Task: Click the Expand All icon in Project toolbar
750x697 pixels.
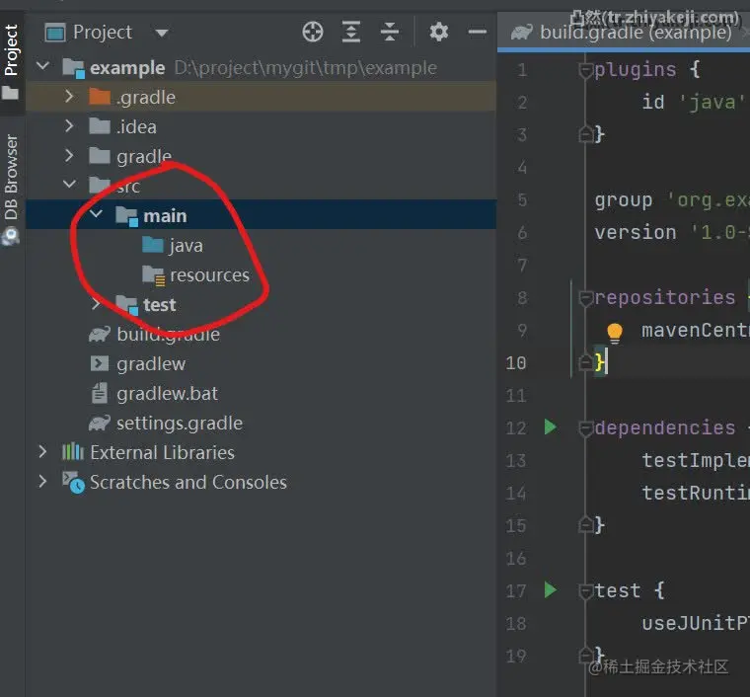Action: click(x=351, y=32)
